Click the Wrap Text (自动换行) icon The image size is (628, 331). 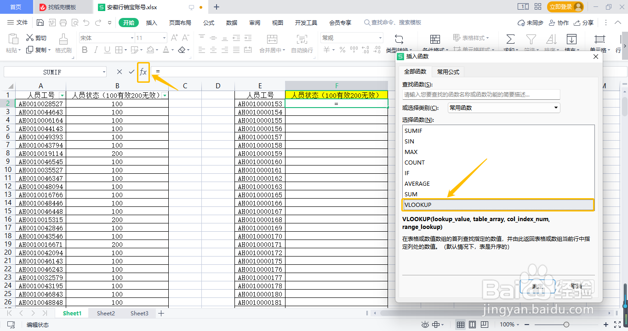click(302, 44)
